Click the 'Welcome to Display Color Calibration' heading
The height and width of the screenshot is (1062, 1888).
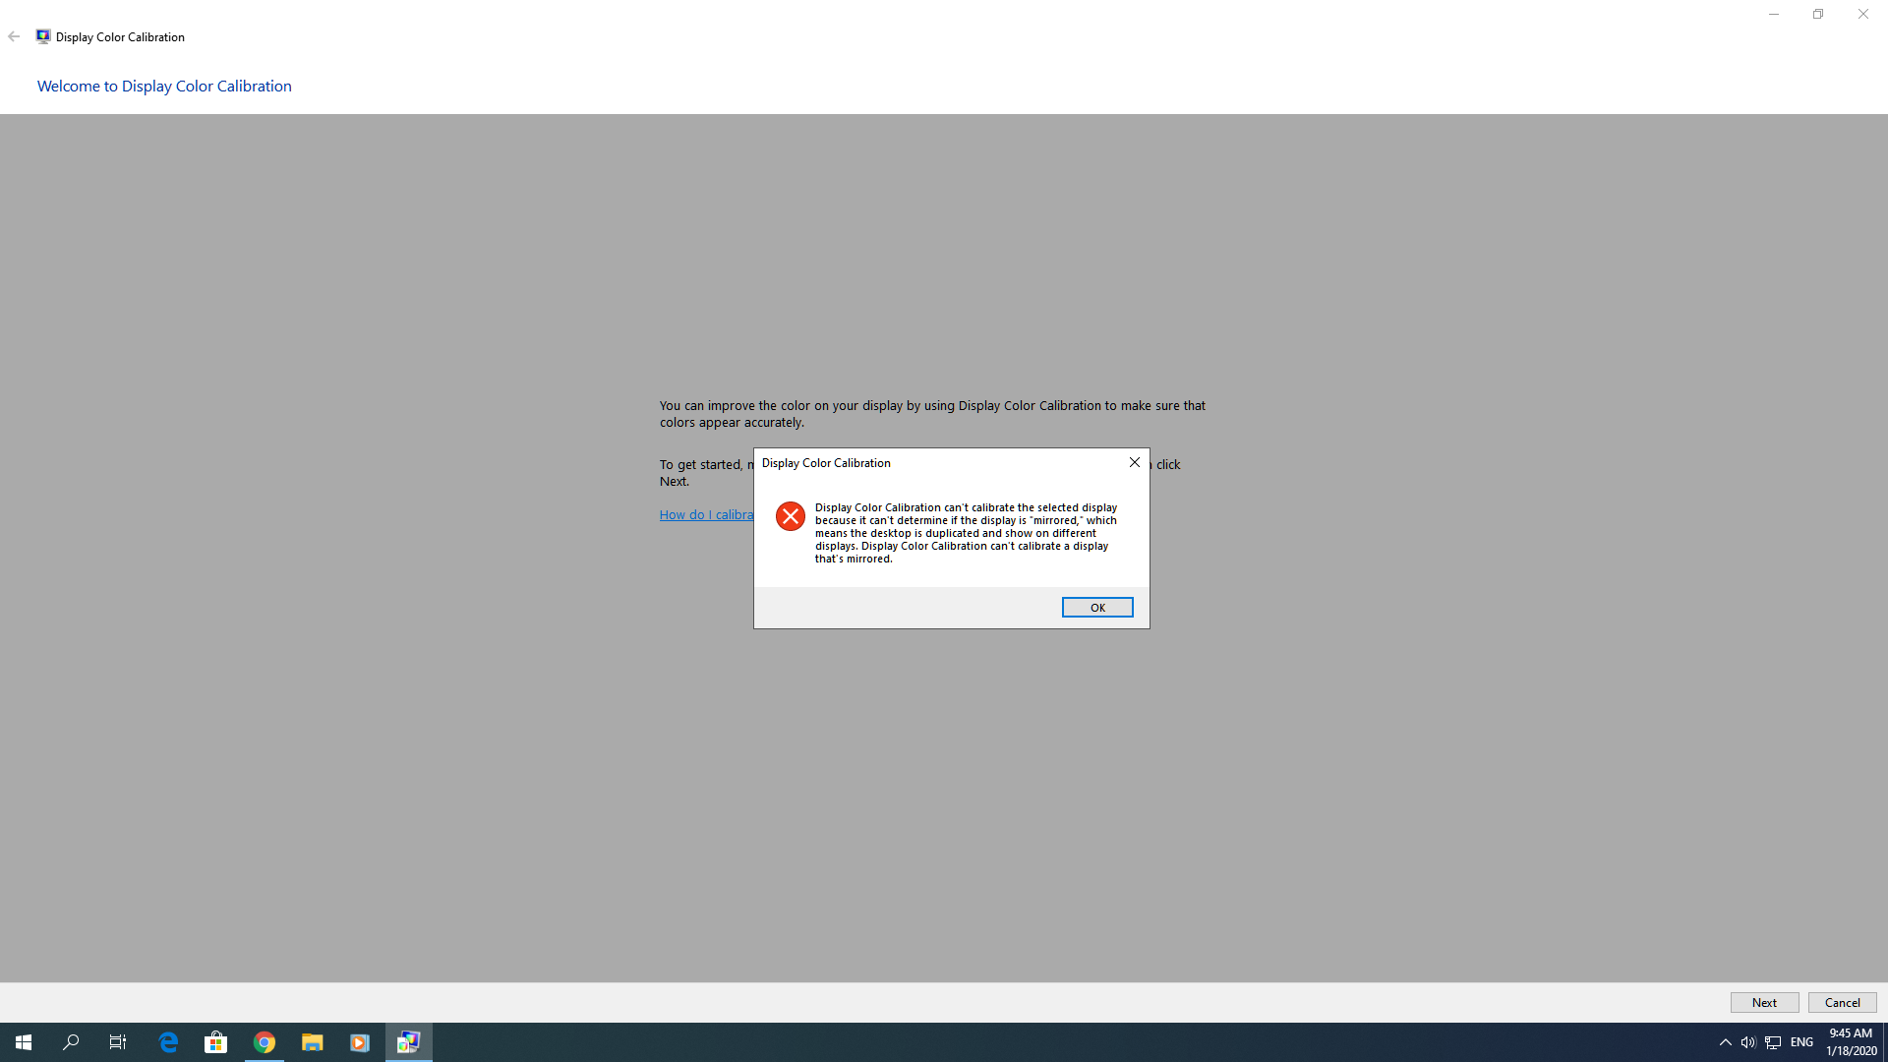click(164, 87)
